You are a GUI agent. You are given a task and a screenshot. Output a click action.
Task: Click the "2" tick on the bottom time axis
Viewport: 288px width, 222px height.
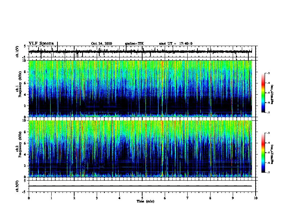(x=74, y=198)
